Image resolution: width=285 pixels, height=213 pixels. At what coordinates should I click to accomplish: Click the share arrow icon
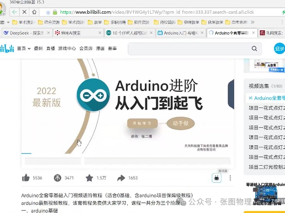121,178
